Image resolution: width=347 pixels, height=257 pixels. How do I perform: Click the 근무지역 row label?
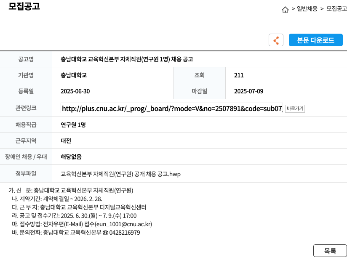[x=26, y=141]
